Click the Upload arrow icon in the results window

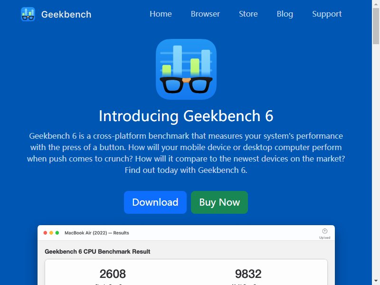click(325, 231)
